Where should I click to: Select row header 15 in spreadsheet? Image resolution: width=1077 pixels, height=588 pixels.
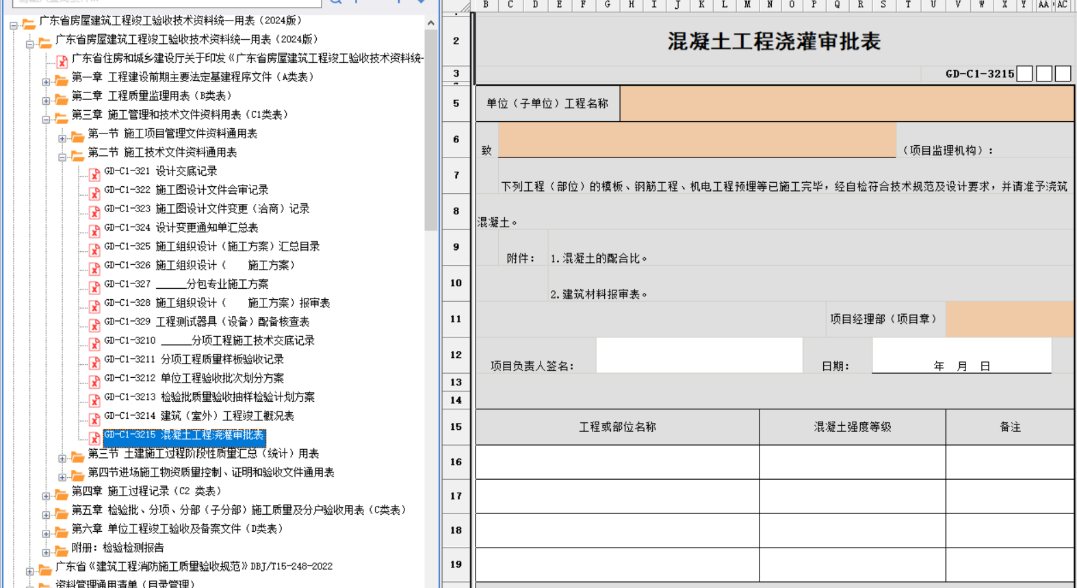coord(456,427)
